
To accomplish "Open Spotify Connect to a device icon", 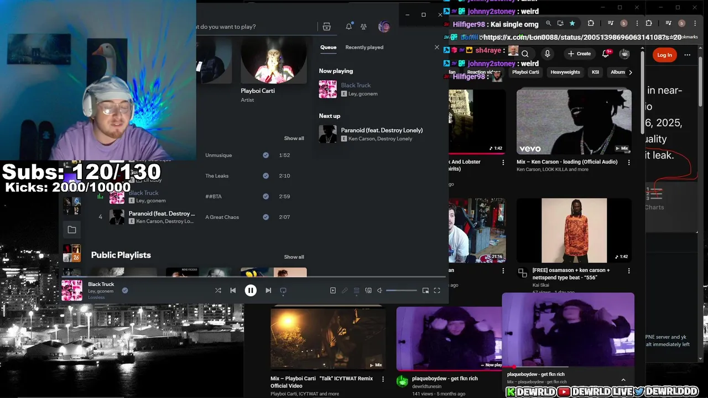I will point(368,290).
